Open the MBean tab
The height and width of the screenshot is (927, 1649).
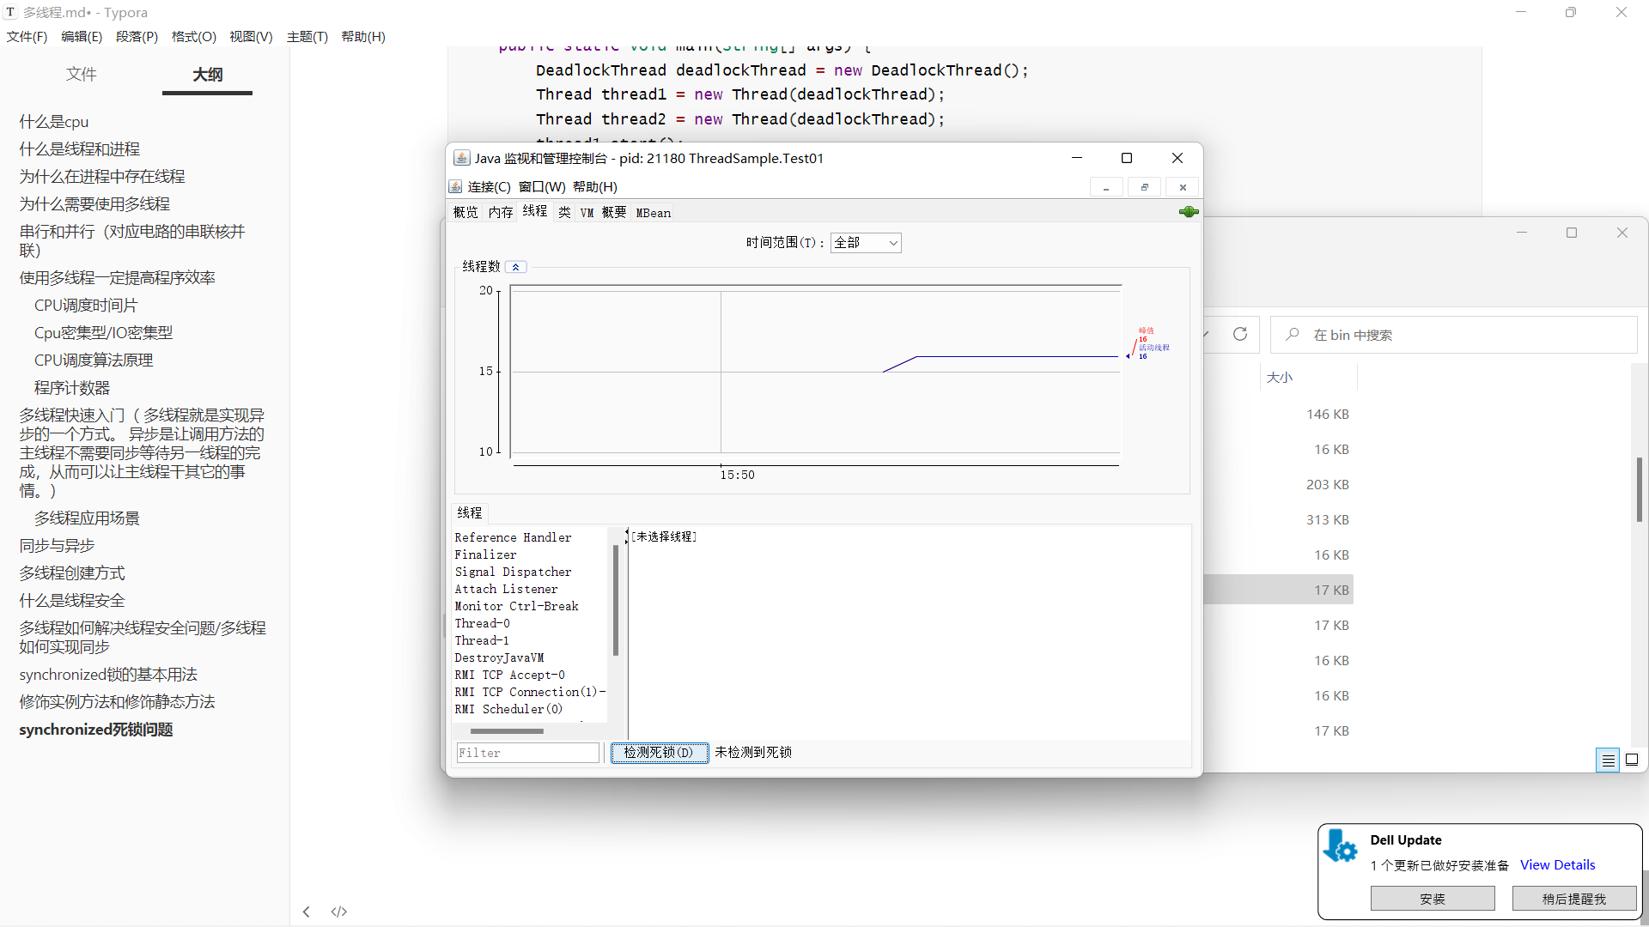653,213
